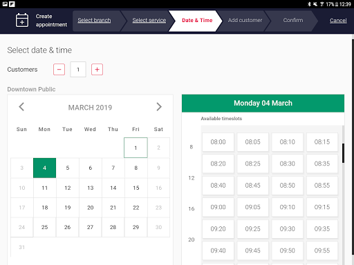Select March 1 in the calendar

[x=136, y=148]
